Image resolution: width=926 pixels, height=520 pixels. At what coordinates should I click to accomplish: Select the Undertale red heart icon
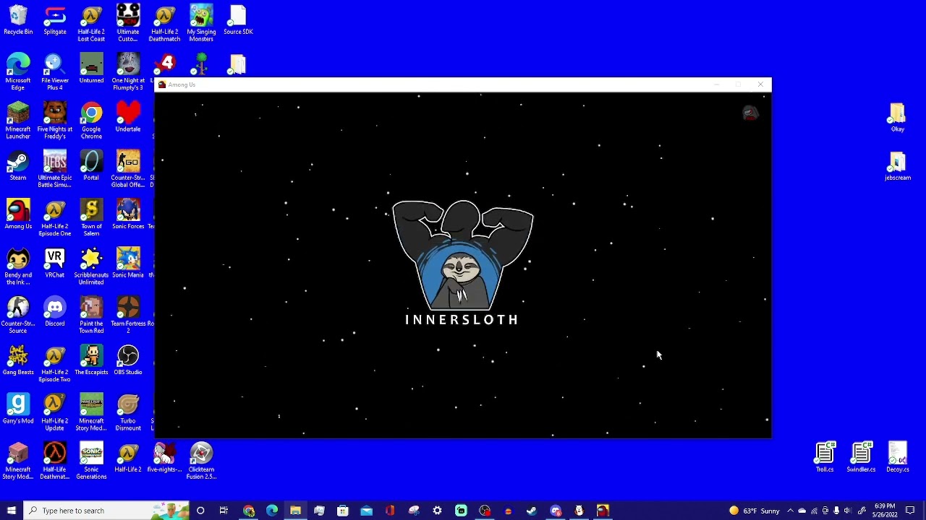pos(128,117)
